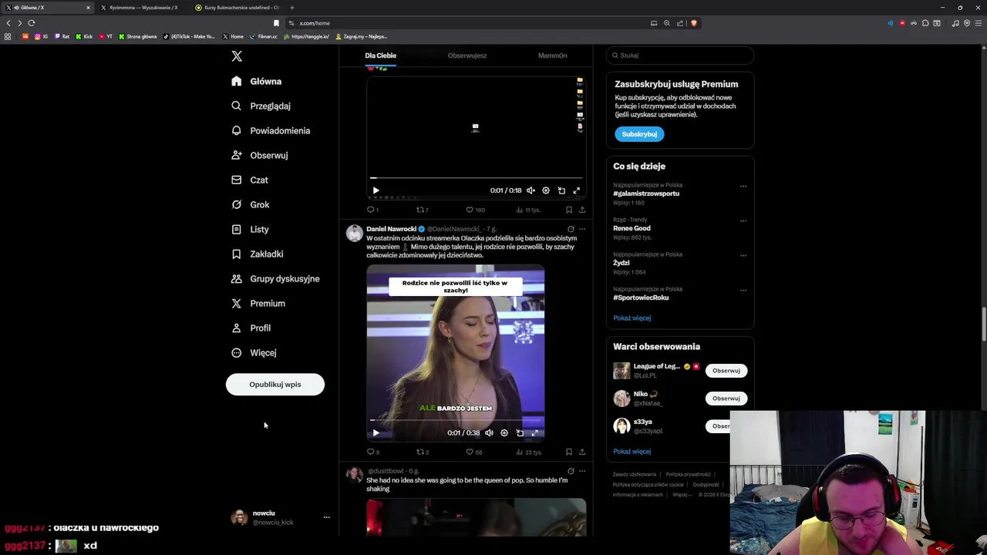Click the Premium X icon in sidebar

[x=237, y=303]
